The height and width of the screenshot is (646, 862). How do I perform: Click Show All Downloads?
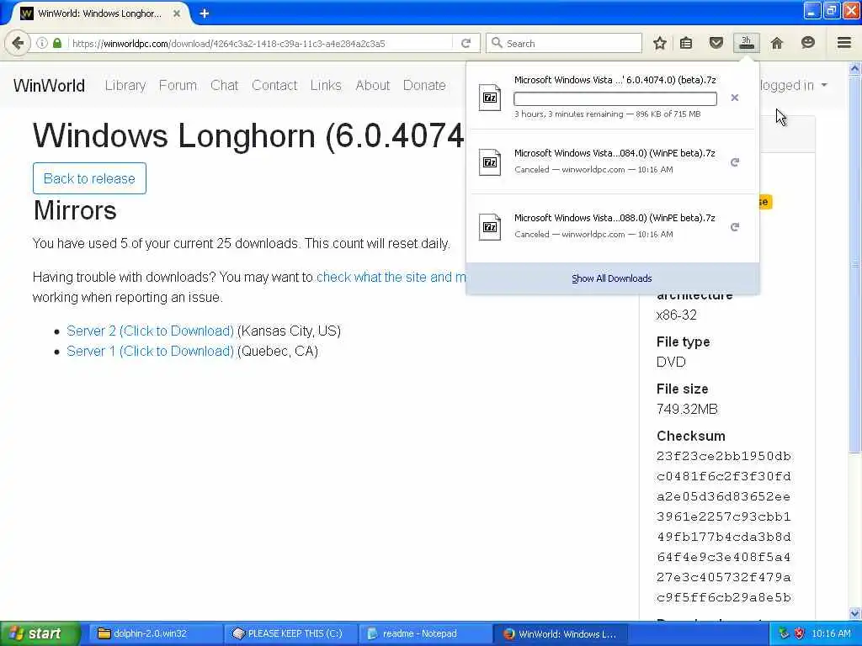pos(612,278)
